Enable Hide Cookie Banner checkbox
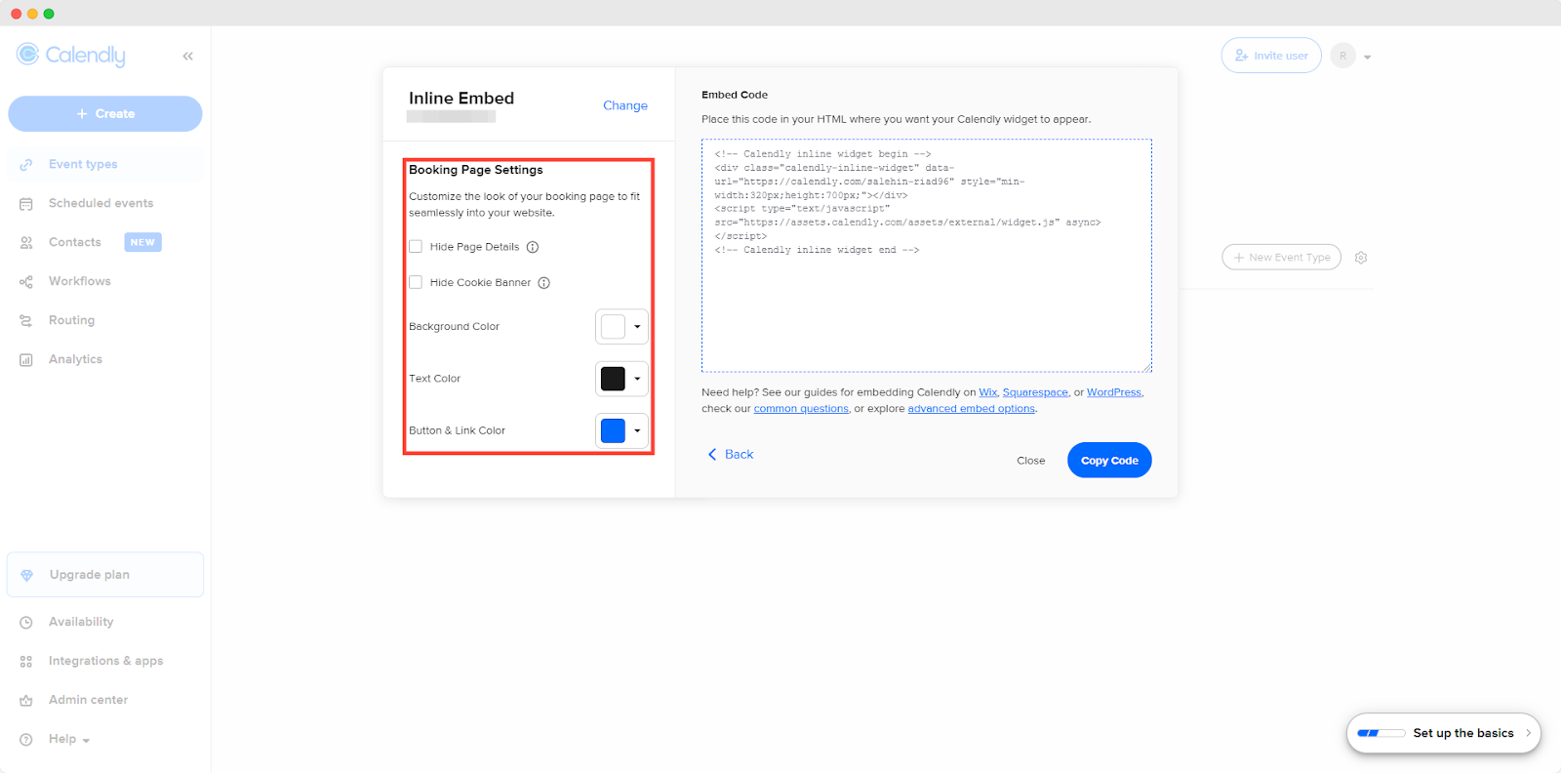 [x=416, y=283]
